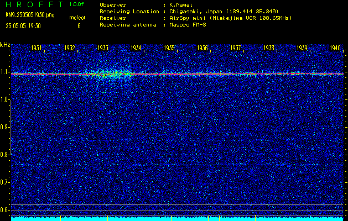Click the Receiver AirSpy mini text
The height and width of the screenshot is (221, 348).
231,18
